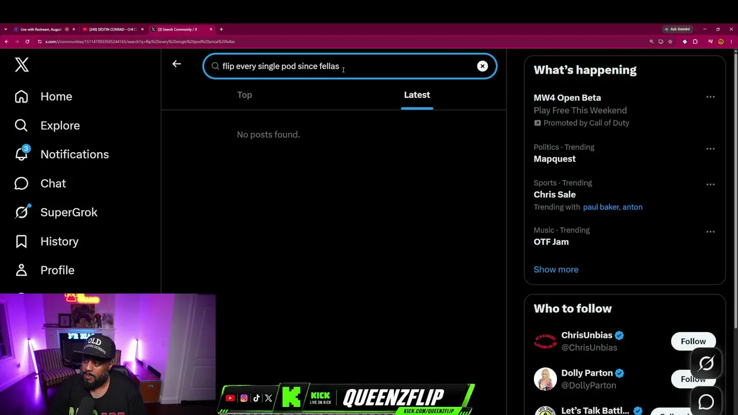Screen dimensions: 738x415
Task: Open the Notifications bell icon
Action: (x=21, y=154)
